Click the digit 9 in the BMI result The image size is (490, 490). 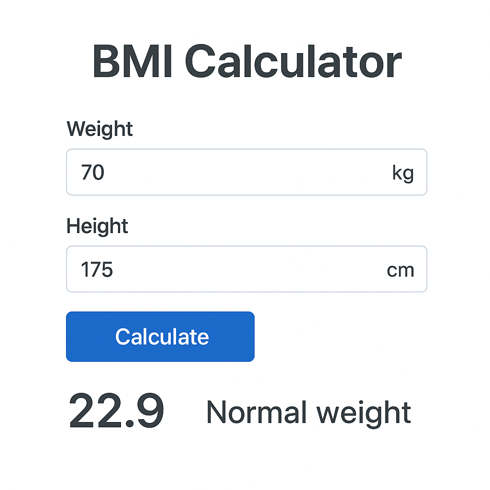(x=148, y=411)
